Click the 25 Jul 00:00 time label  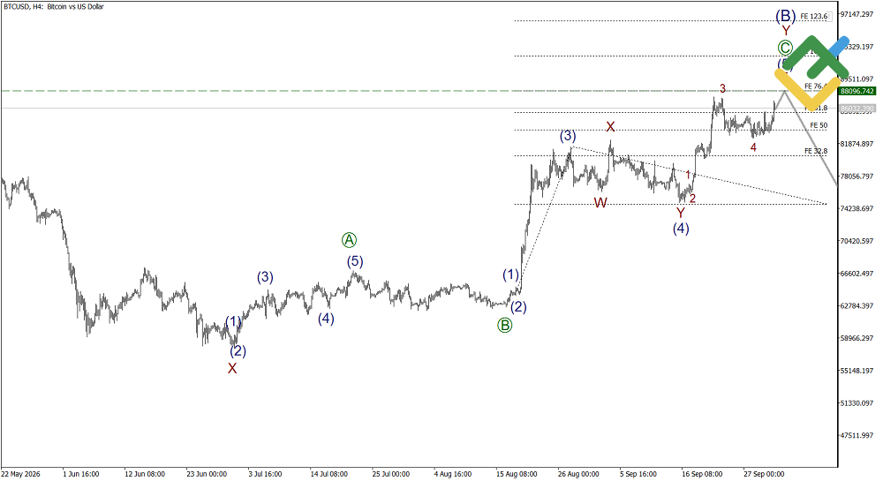[x=391, y=474]
